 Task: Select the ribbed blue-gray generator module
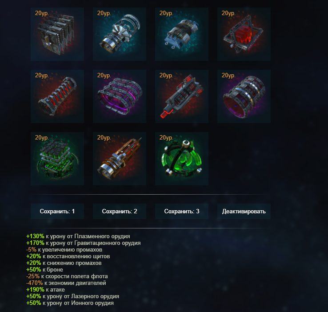coord(182,34)
